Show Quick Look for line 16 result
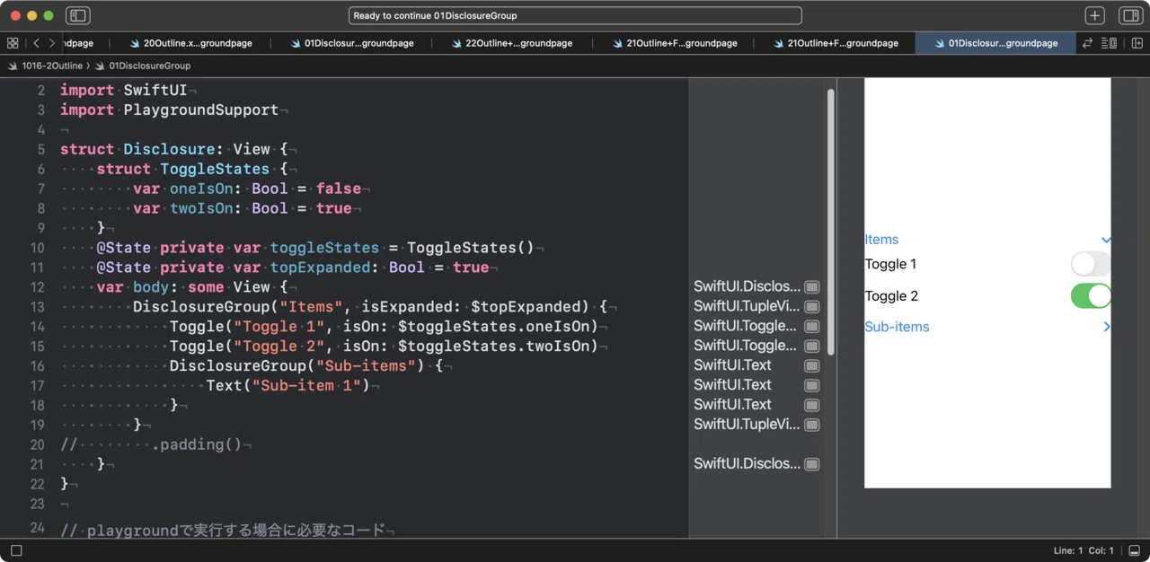 pyautogui.click(x=811, y=365)
